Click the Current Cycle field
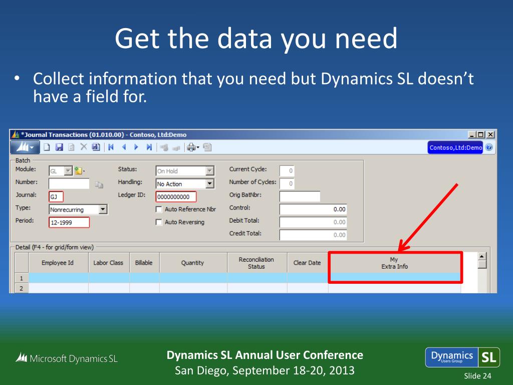The height and width of the screenshot is (385, 513). click(x=287, y=171)
